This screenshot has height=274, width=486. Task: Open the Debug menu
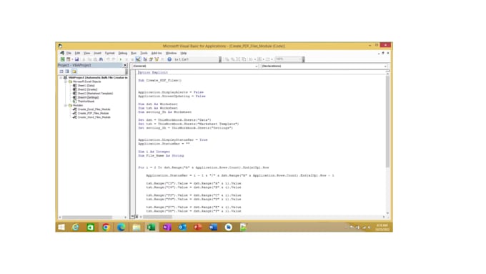123,54
